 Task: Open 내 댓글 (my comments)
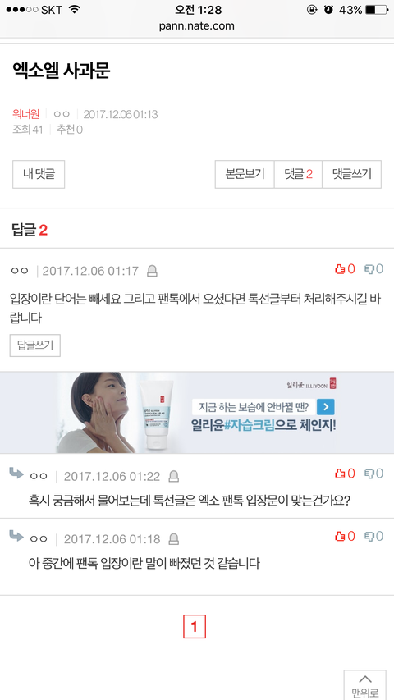point(39,174)
